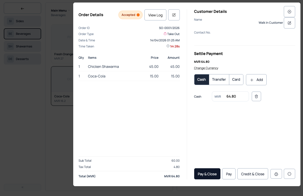Open the View Log button
The width and height of the screenshot is (303, 196).
[x=155, y=15]
